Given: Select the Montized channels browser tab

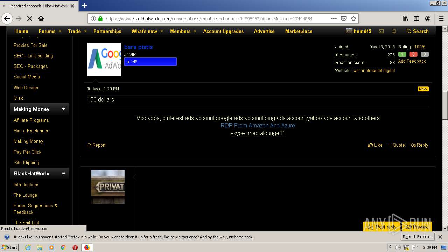Looking at the screenshot, I should click(x=38, y=6).
